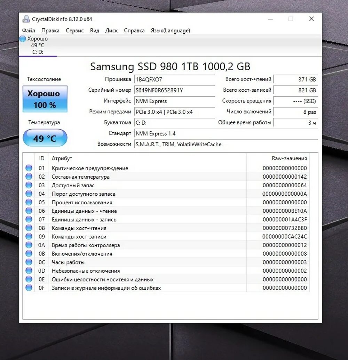Click the Samsung SSD 980 1TB title
Viewport: 348px width, 360px height.
pyautogui.click(x=170, y=67)
